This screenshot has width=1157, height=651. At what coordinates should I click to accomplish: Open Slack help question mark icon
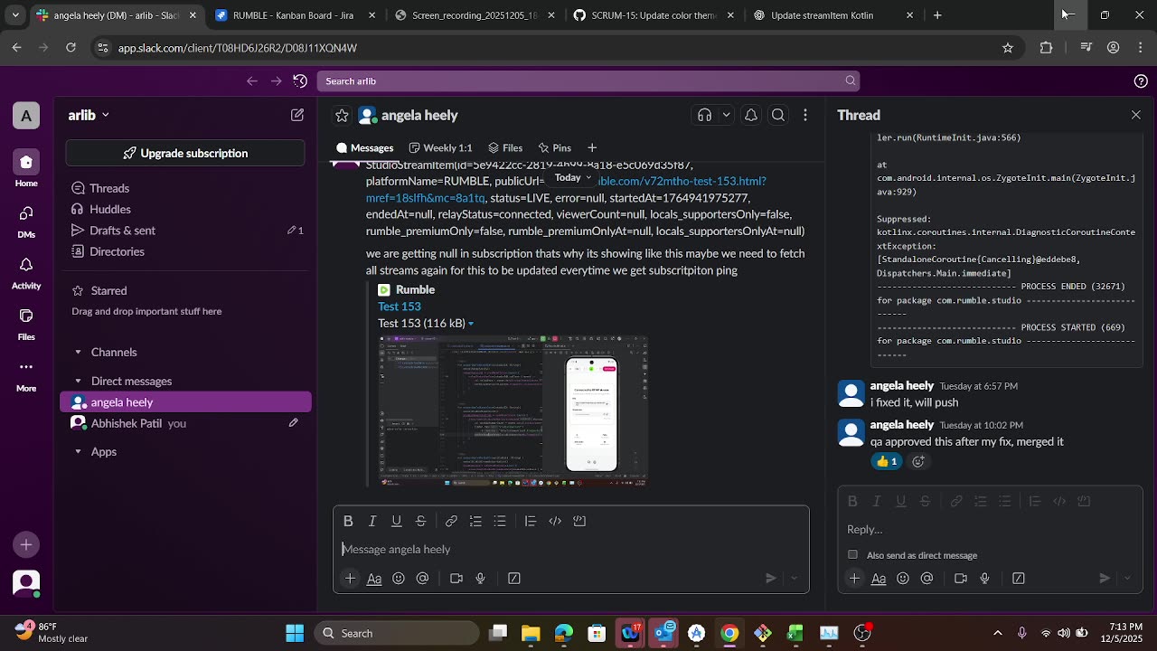1141,81
